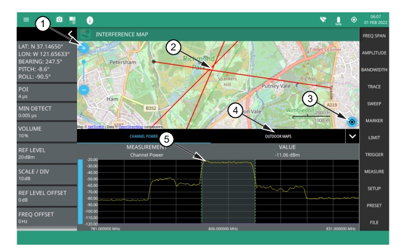Viewport: 403px width, 249px height.
Task: Center map on current location
Action: 351,122
